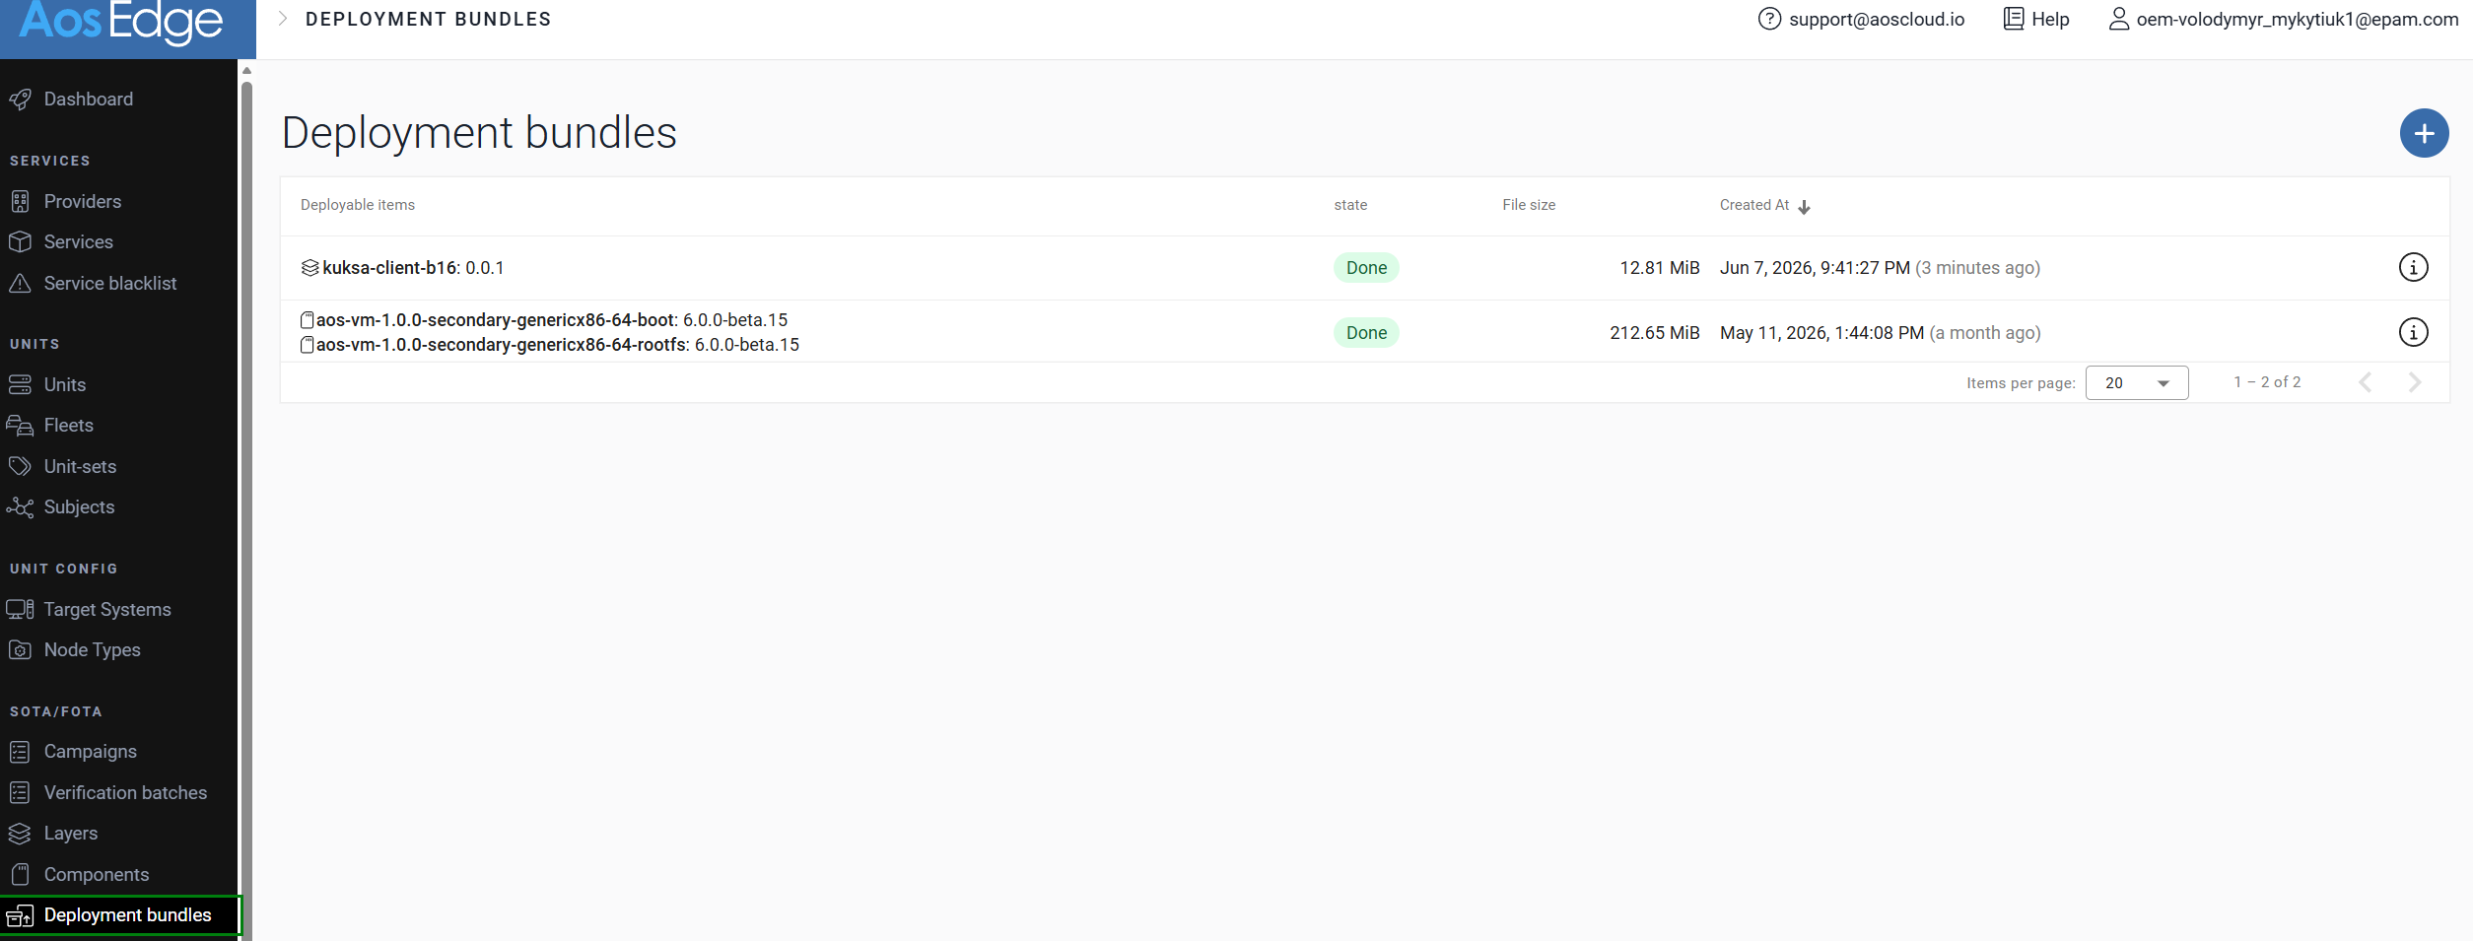Click the Help book icon
Viewport: 2473px width, 941px height.
coord(2013,19)
